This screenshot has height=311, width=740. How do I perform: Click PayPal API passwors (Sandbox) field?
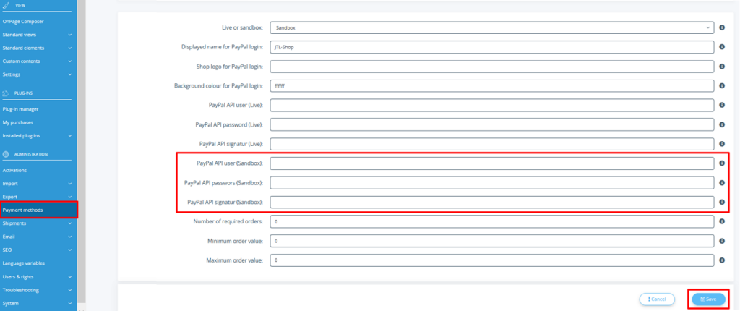491,183
